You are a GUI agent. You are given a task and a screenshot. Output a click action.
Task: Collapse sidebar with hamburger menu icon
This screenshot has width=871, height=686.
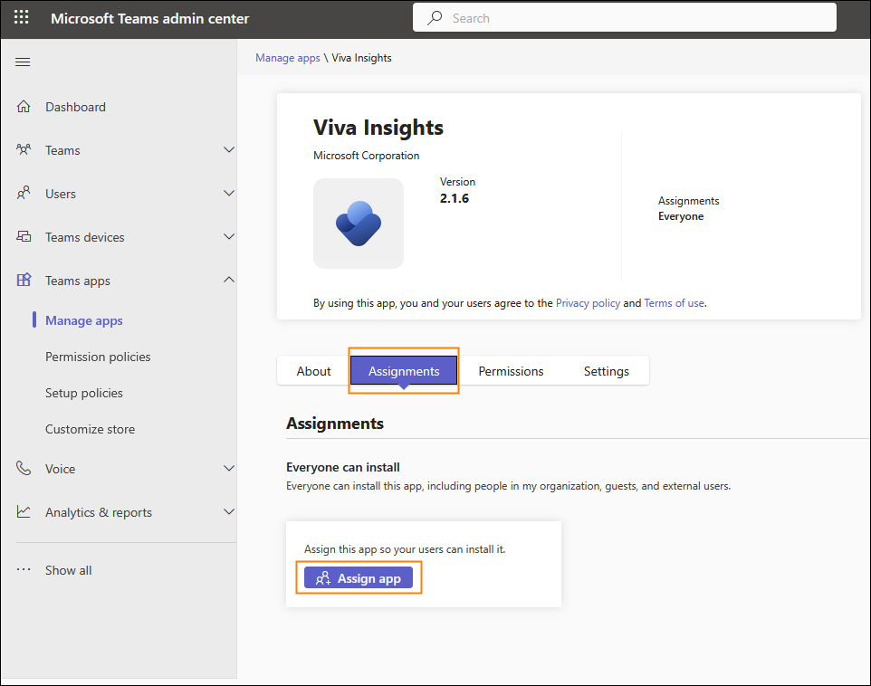23,62
